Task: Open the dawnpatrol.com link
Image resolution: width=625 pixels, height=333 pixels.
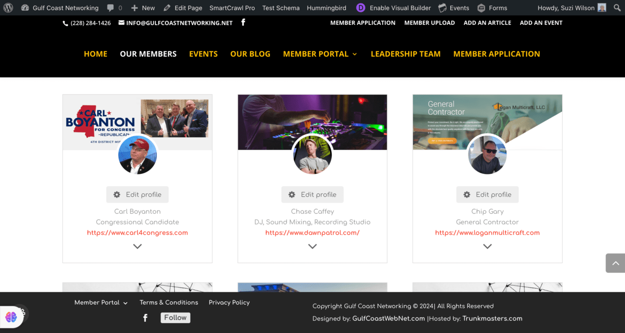Action: click(312, 233)
